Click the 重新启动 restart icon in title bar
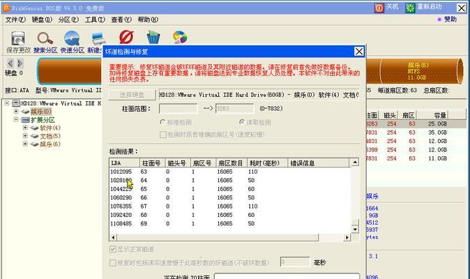The height and width of the screenshot is (279, 470). [410, 8]
